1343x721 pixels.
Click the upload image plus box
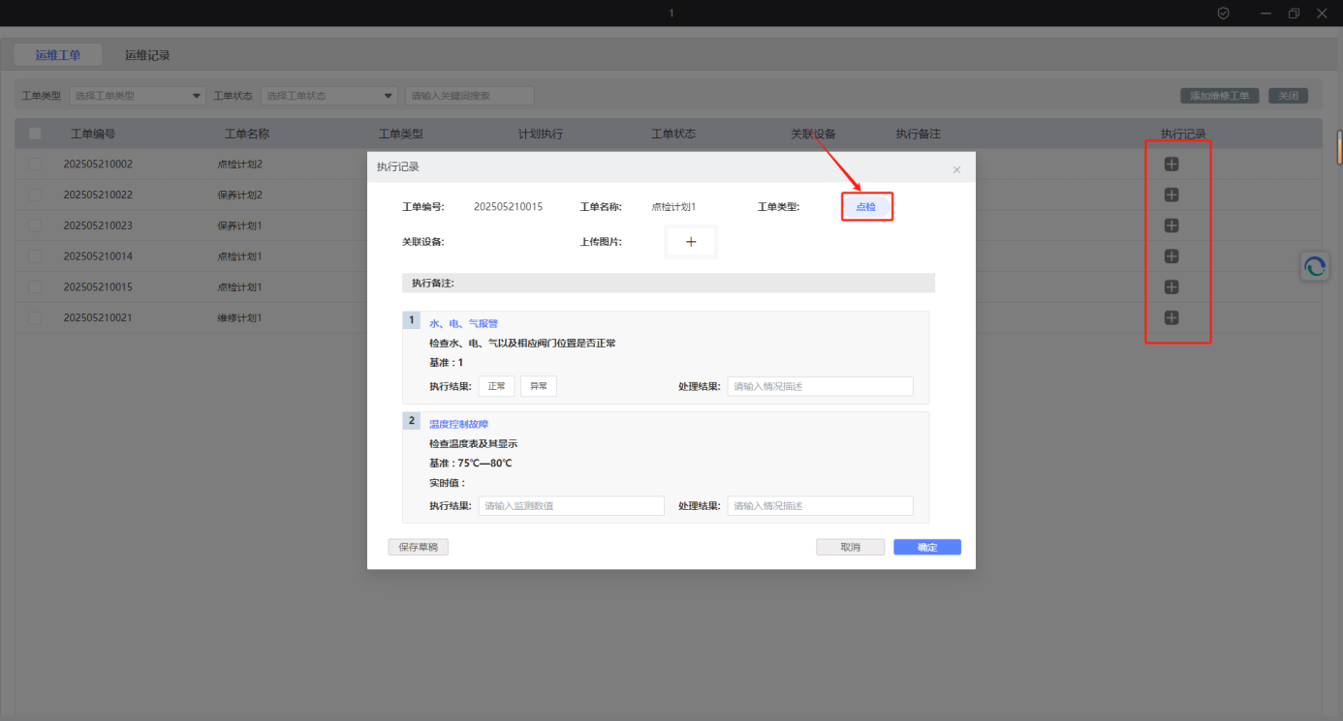(x=691, y=242)
